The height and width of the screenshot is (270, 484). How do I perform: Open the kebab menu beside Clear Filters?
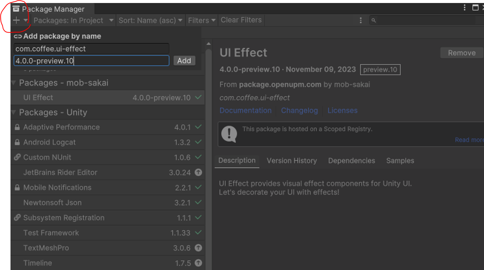(x=361, y=20)
